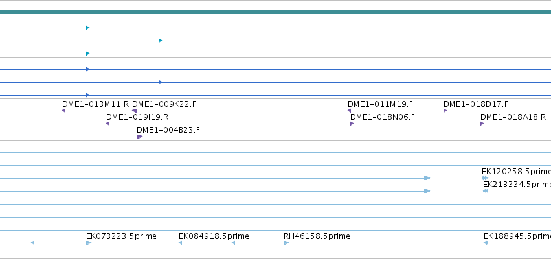Click arrowhead on the third teal transcript line
This screenshot has height=259, width=551.
pos(88,54)
